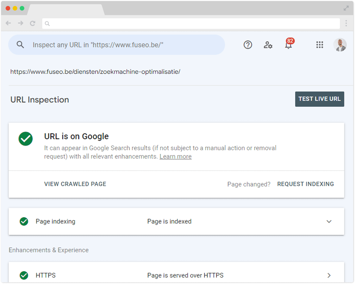Click VIEW CRAWLED PAGE

(75, 184)
